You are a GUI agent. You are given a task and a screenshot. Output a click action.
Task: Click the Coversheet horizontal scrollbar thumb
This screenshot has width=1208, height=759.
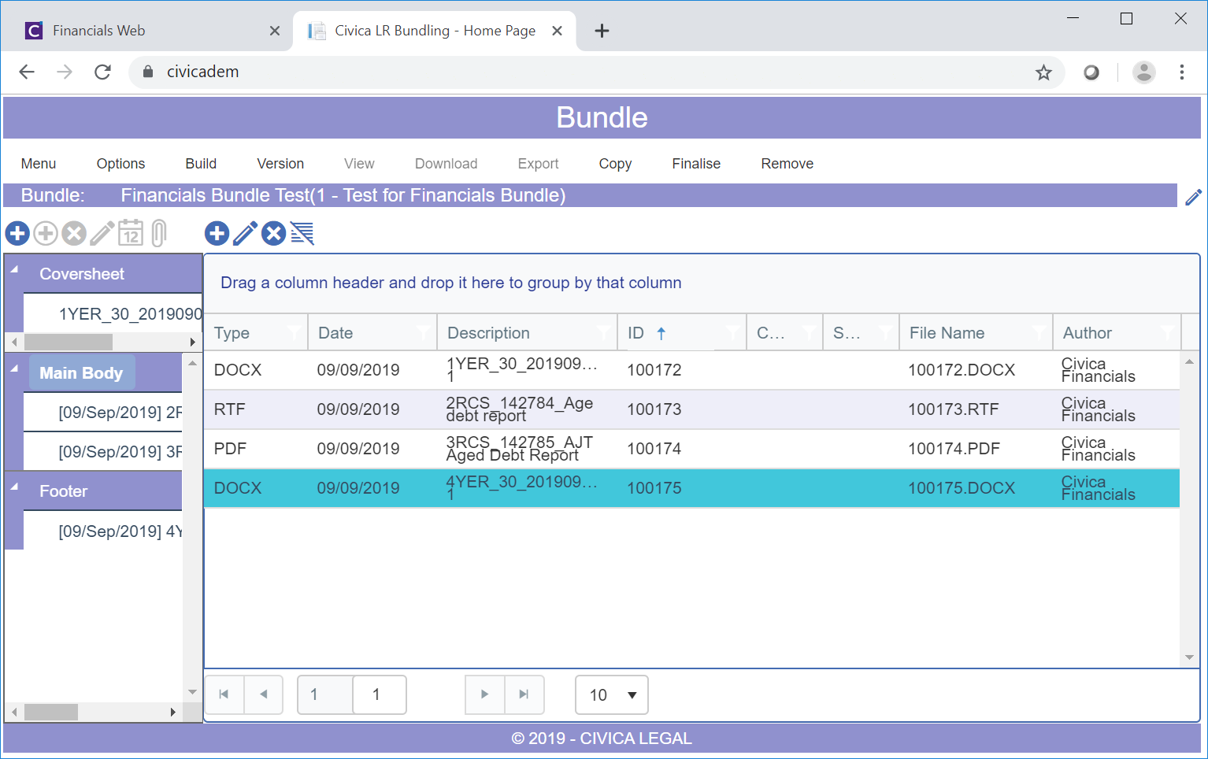coord(69,342)
